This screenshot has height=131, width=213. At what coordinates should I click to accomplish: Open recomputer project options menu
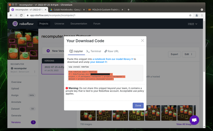35,72
